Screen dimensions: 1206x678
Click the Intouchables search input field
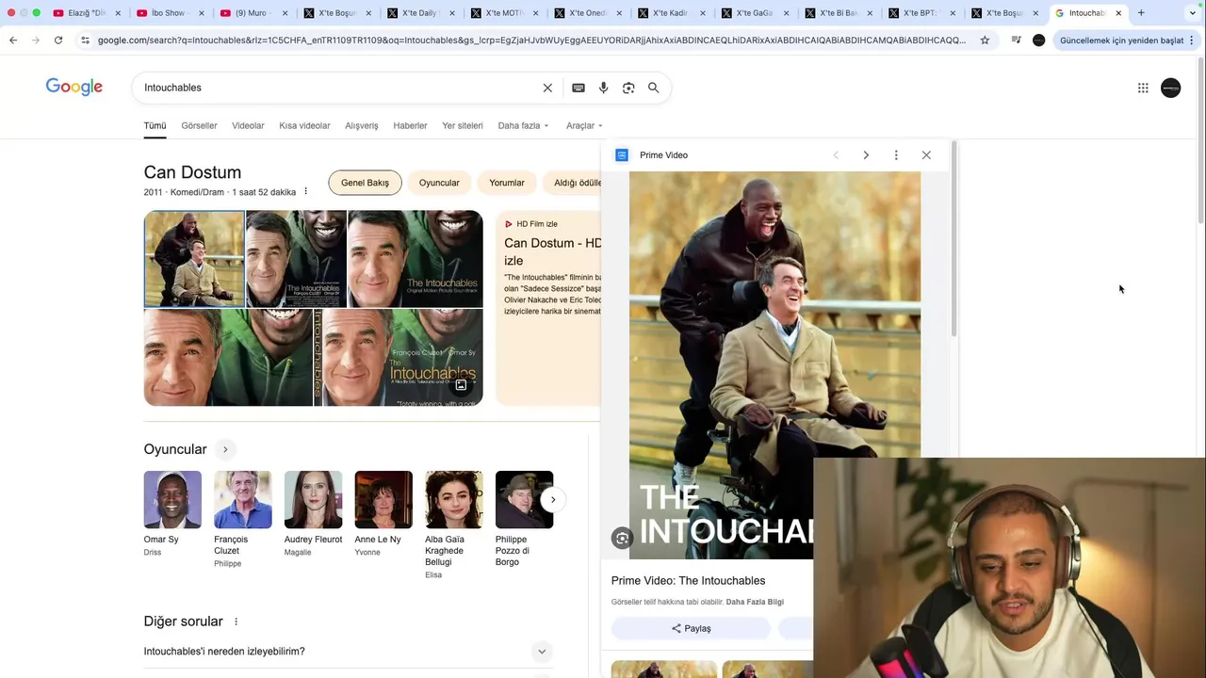pos(339,88)
